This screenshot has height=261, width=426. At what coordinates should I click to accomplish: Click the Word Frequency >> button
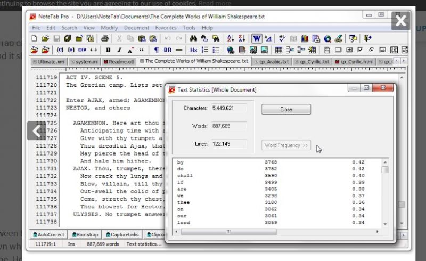[x=286, y=145]
